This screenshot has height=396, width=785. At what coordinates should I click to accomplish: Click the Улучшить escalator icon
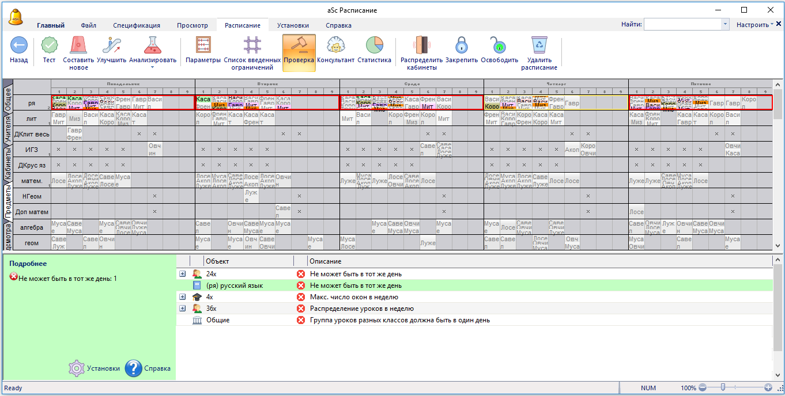111,45
